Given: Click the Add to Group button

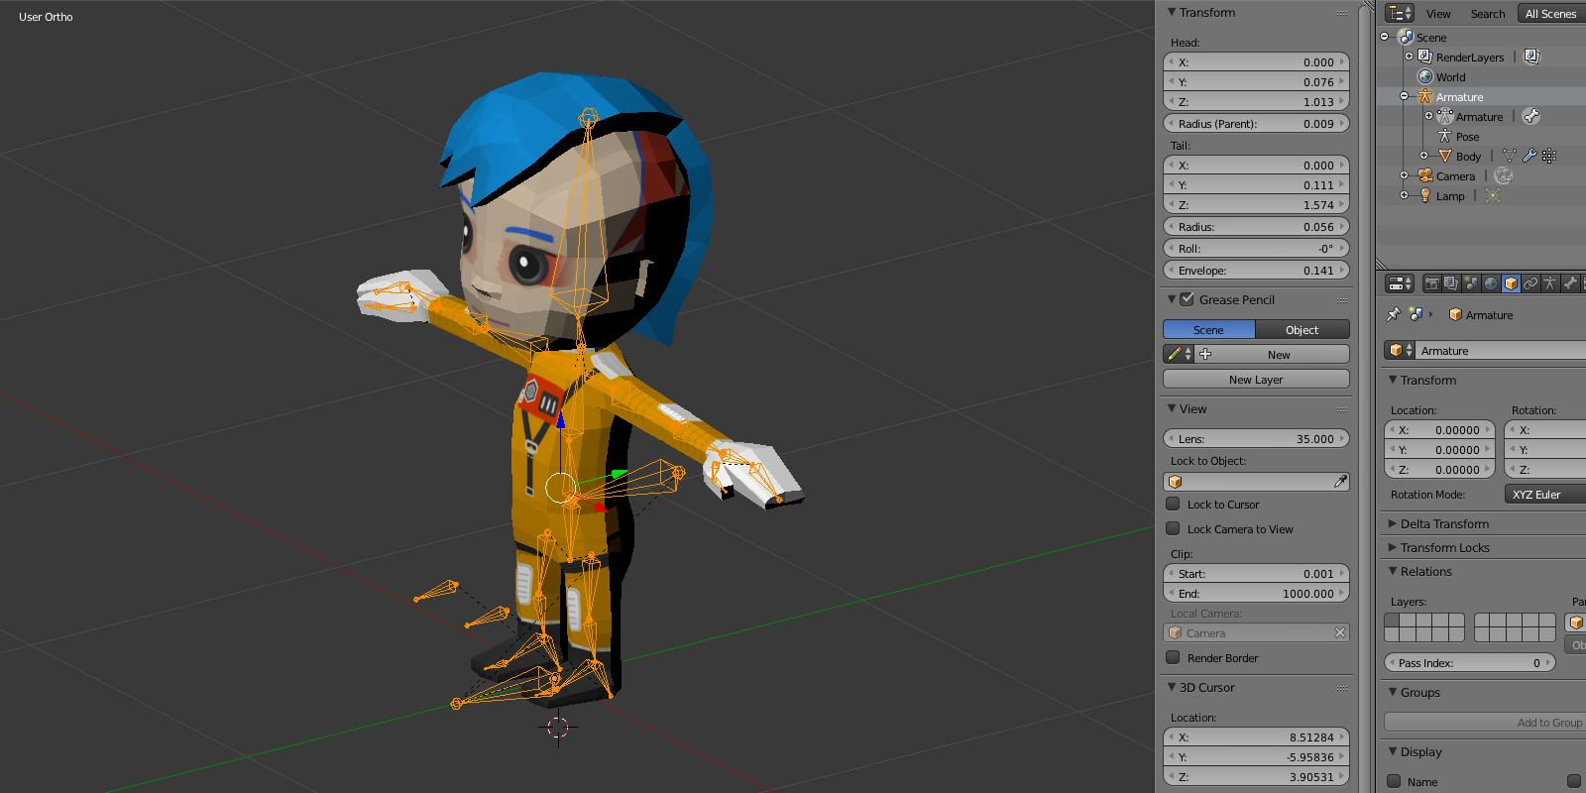Looking at the screenshot, I should coord(1485,722).
